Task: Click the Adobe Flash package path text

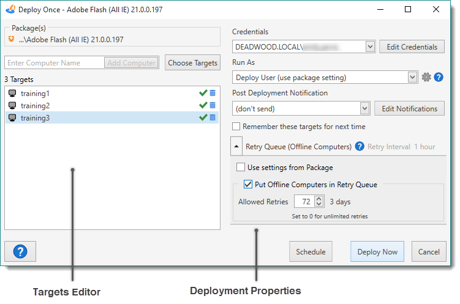Action: (x=71, y=40)
